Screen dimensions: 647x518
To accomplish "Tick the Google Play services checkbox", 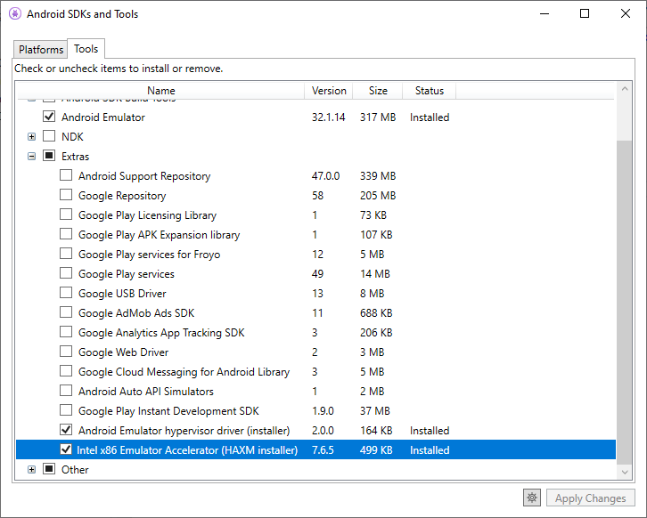I will 66,273.
